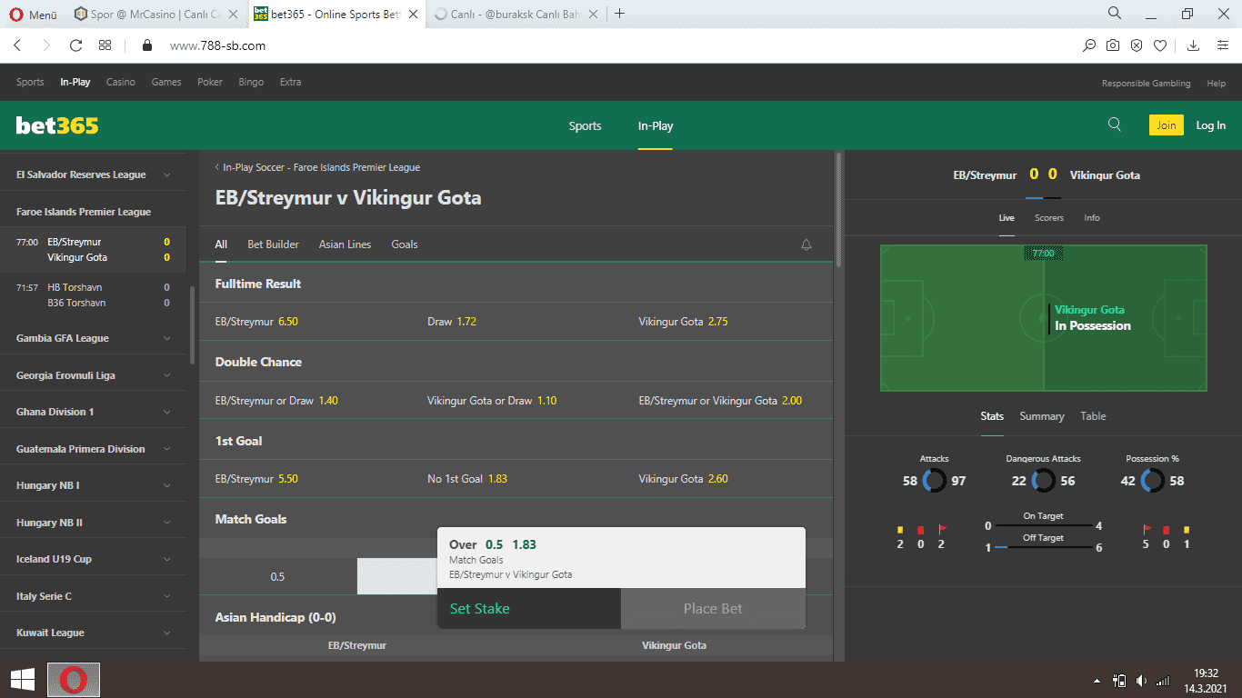Switch to MrCasino browser tab

coord(156,14)
